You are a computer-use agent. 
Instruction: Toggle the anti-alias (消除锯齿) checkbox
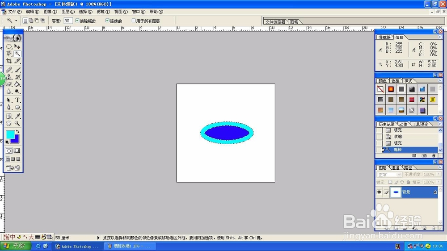77,21
